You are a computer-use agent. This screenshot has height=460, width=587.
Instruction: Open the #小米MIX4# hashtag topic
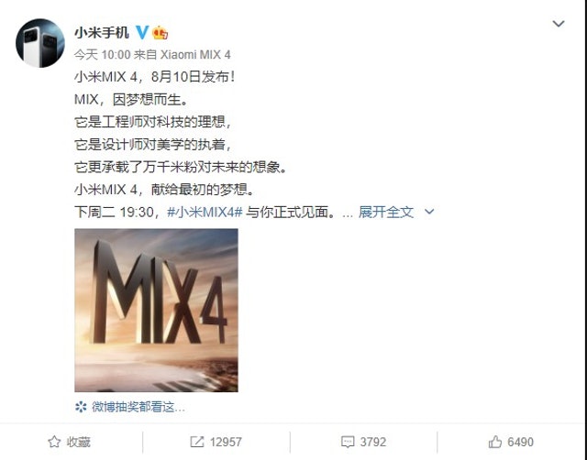tap(205, 212)
